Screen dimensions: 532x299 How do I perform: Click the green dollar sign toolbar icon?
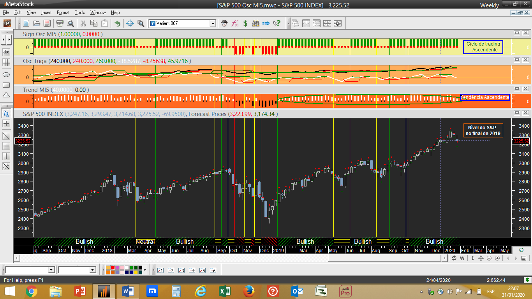tap(245, 23)
